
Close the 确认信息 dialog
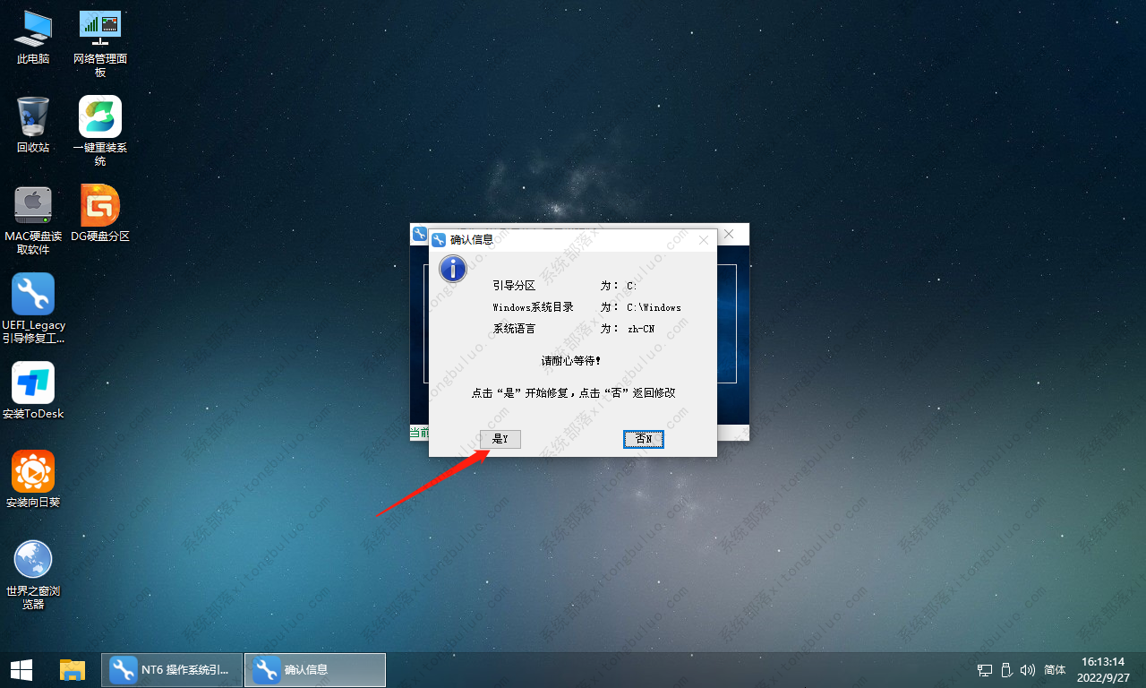point(703,240)
